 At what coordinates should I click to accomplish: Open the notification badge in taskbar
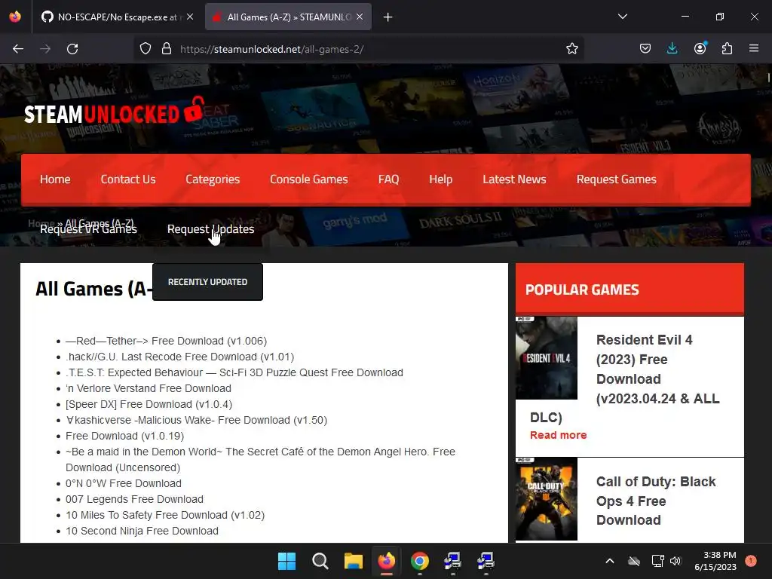tap(751, 560)
